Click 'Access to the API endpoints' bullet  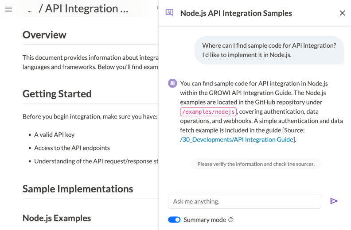pyautogui.click(x=72, y=148)
